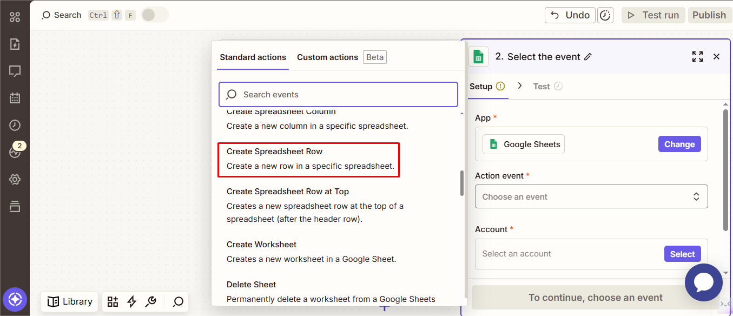Open the chat bubble icon in the left sidebar

tap(15, 71)
